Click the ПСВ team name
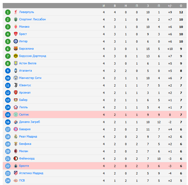 pos(22,180)
